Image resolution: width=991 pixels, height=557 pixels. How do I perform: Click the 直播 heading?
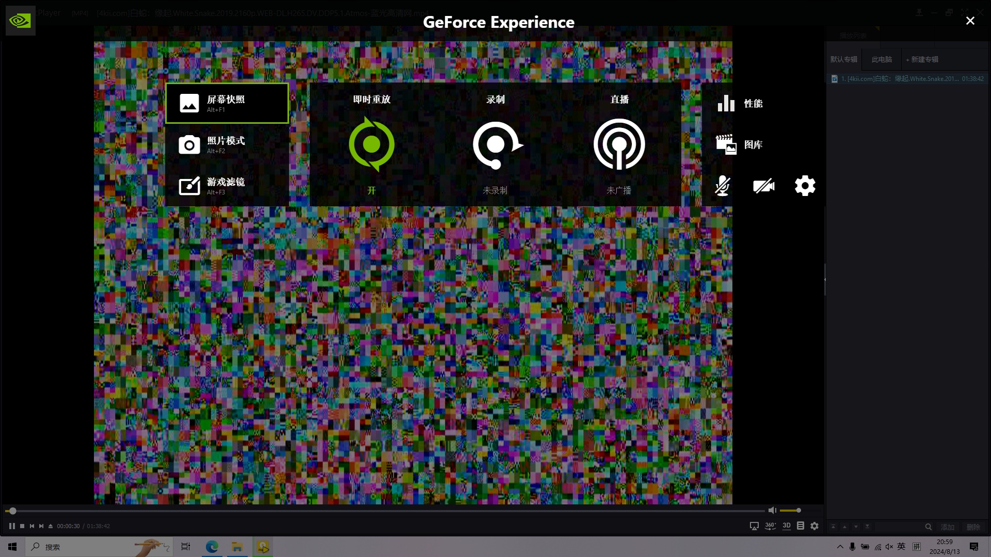pyautogui.click(x=619, y=100)
